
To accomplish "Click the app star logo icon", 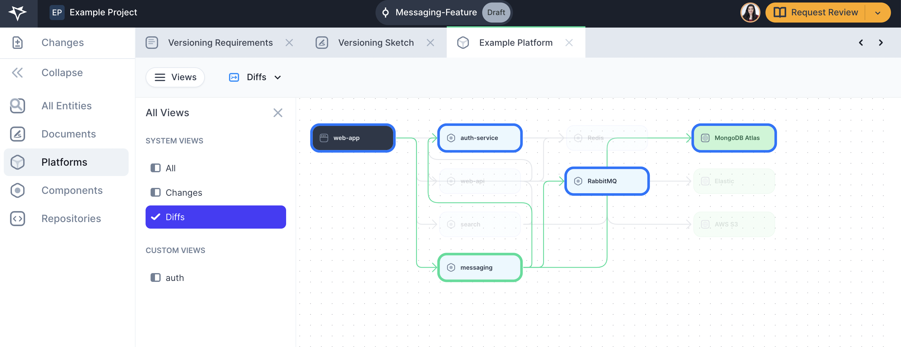I will (18, 13).
